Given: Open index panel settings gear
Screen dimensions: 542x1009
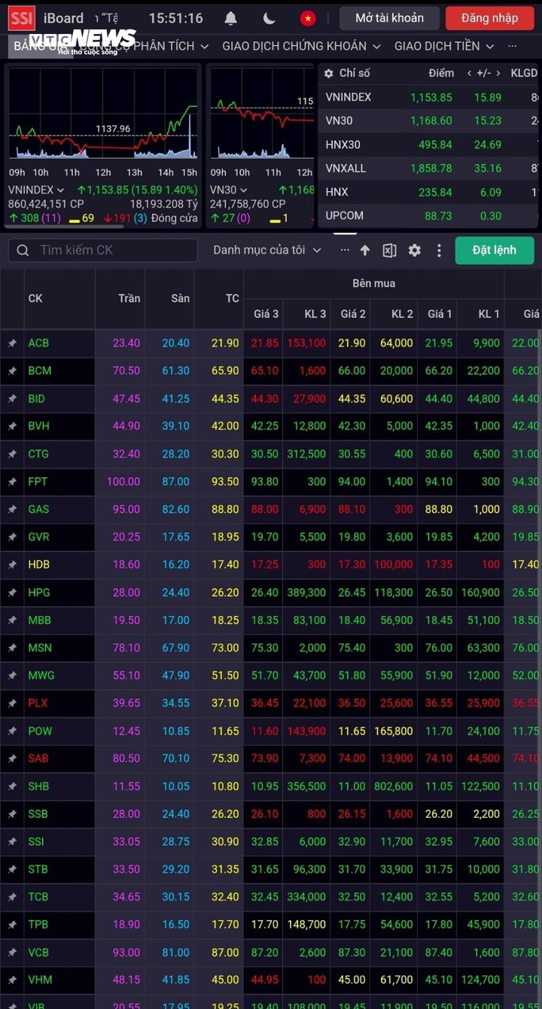Looking at the screenshot, I should click(x=329, y=73).
